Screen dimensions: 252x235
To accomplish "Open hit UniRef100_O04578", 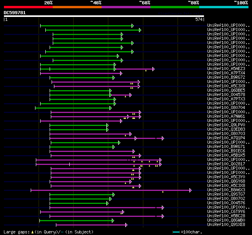I will (226, 94).
